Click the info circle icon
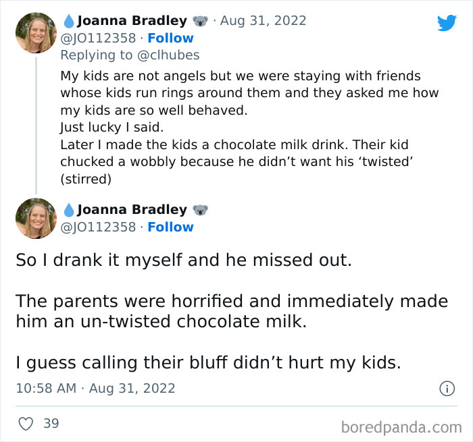473x442 pixels. pyautogui.click(x=446, y=388)
